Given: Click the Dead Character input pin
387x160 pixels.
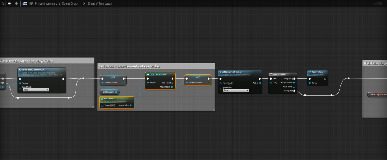Looking at the screenshot, I should 103,83.
